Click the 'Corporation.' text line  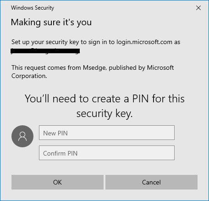(x=29, y=76)
